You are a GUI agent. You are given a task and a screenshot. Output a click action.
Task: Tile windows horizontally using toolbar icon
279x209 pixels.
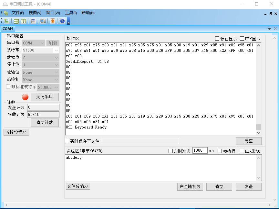click(x=16, y=21)
